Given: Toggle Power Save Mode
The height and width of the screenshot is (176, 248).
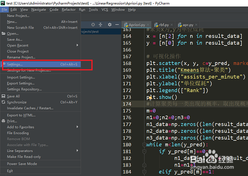Looking at the screenshot, I should click(x=41, y=164).
